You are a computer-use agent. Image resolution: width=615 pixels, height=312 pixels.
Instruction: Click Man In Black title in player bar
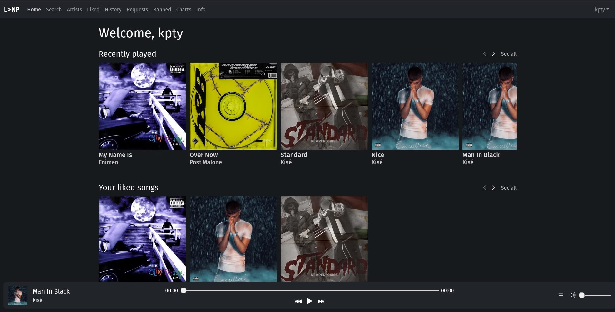point(51,291)
